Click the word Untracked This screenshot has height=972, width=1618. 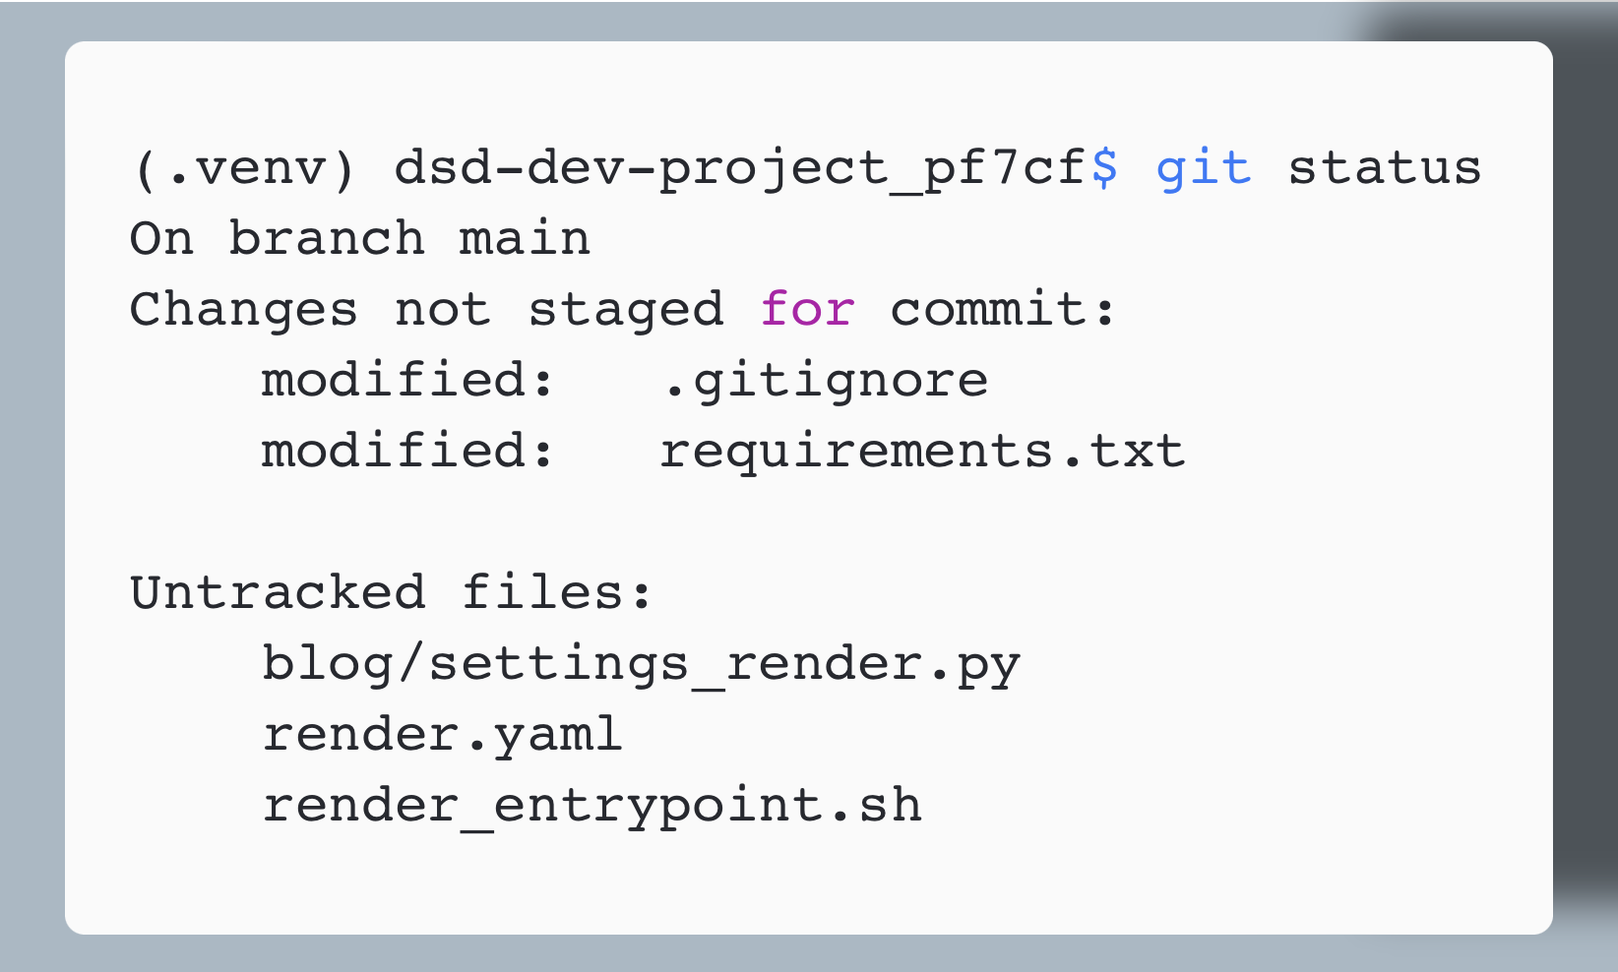[x=278, y=593]
